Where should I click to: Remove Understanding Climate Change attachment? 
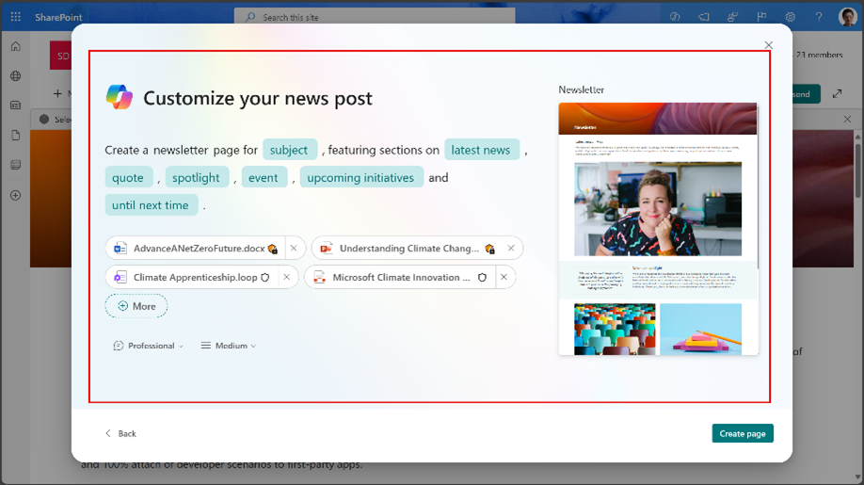pos(511,248)
